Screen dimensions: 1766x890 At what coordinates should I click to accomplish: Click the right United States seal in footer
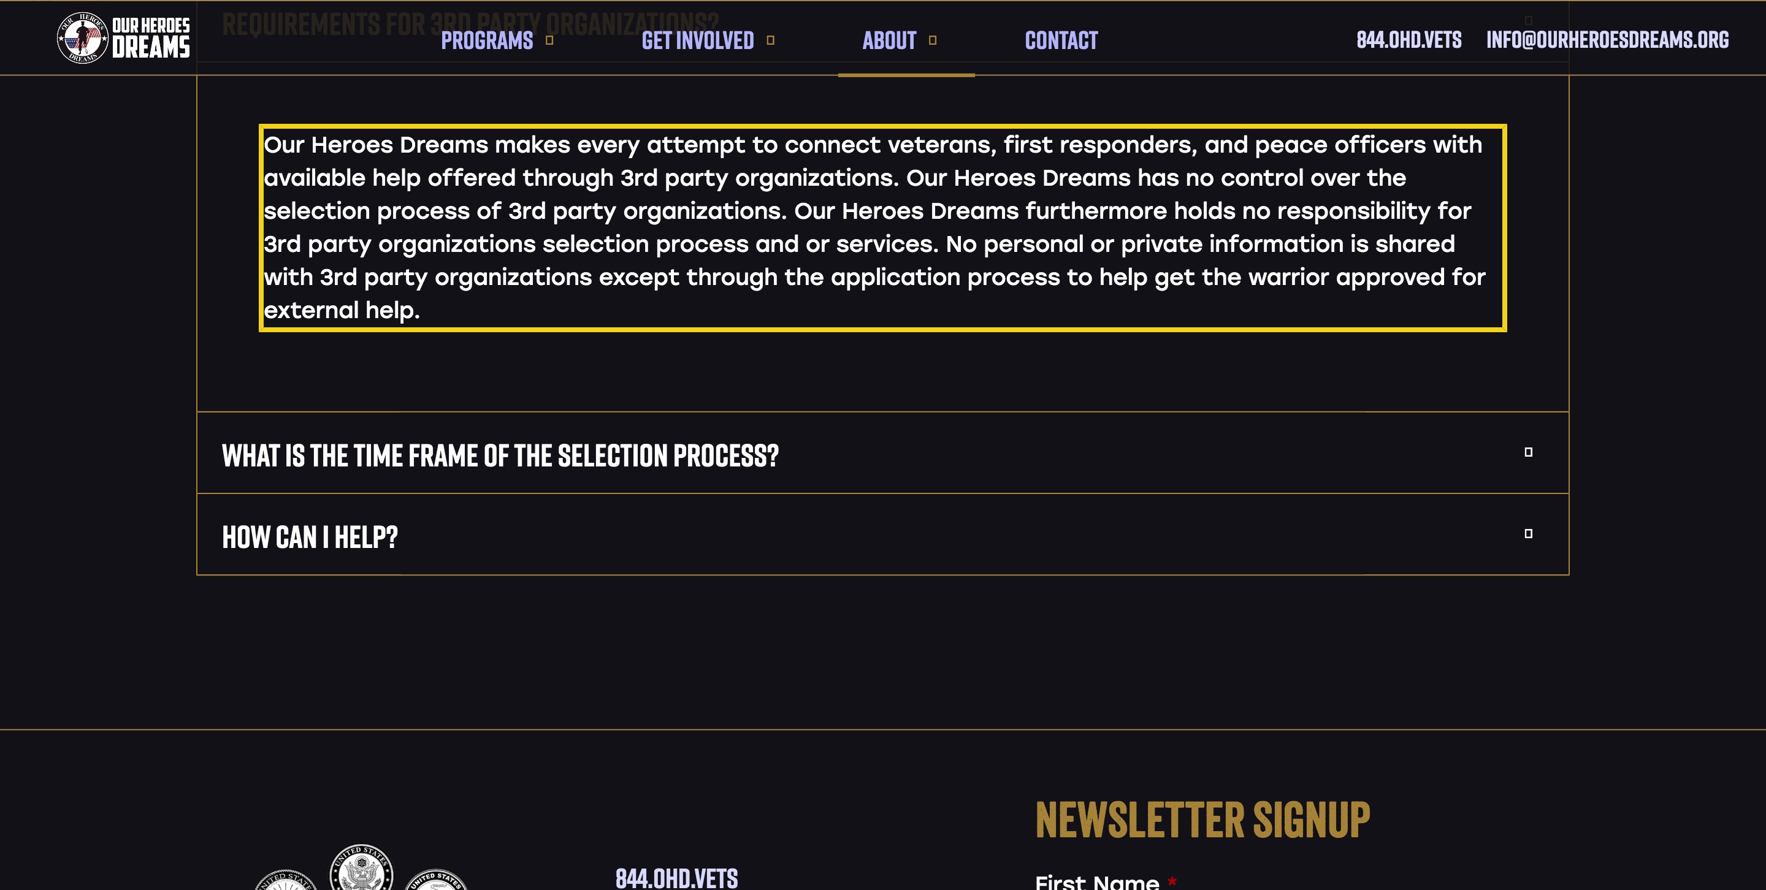(436, 880)
